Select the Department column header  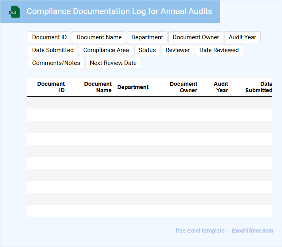133,87
